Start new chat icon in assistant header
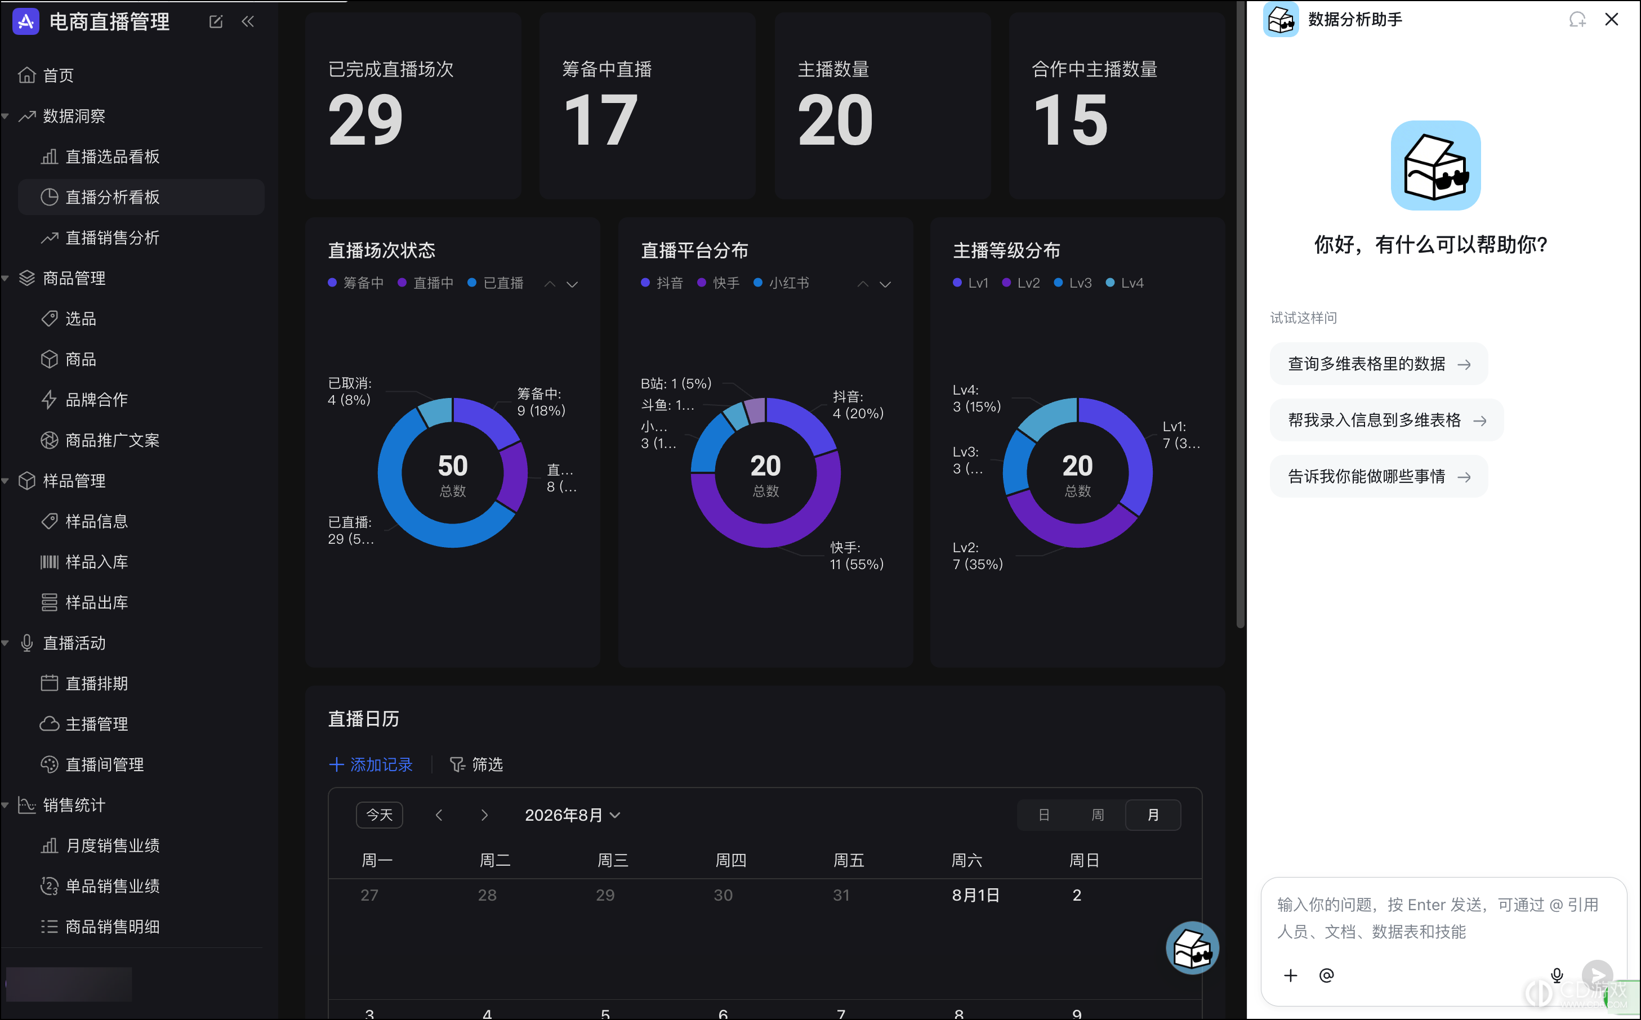 pos(1577,20)
